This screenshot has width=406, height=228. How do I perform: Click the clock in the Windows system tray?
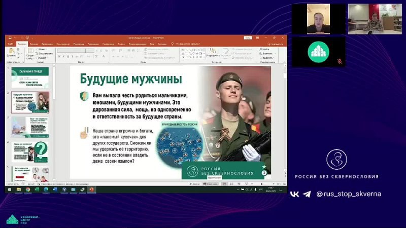point(270,189)
